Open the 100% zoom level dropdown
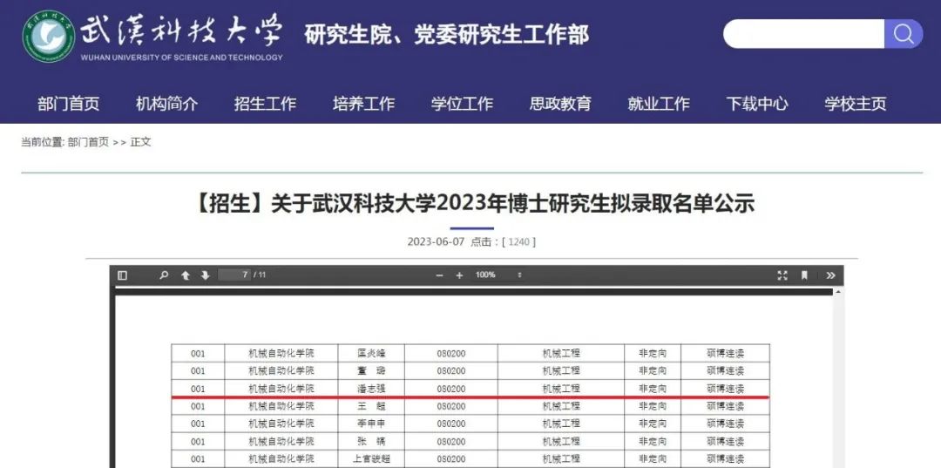The image size is (941, 468). (x=498, y=275)
